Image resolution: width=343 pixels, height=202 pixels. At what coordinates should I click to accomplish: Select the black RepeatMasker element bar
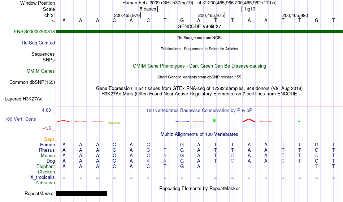point(82,193)
